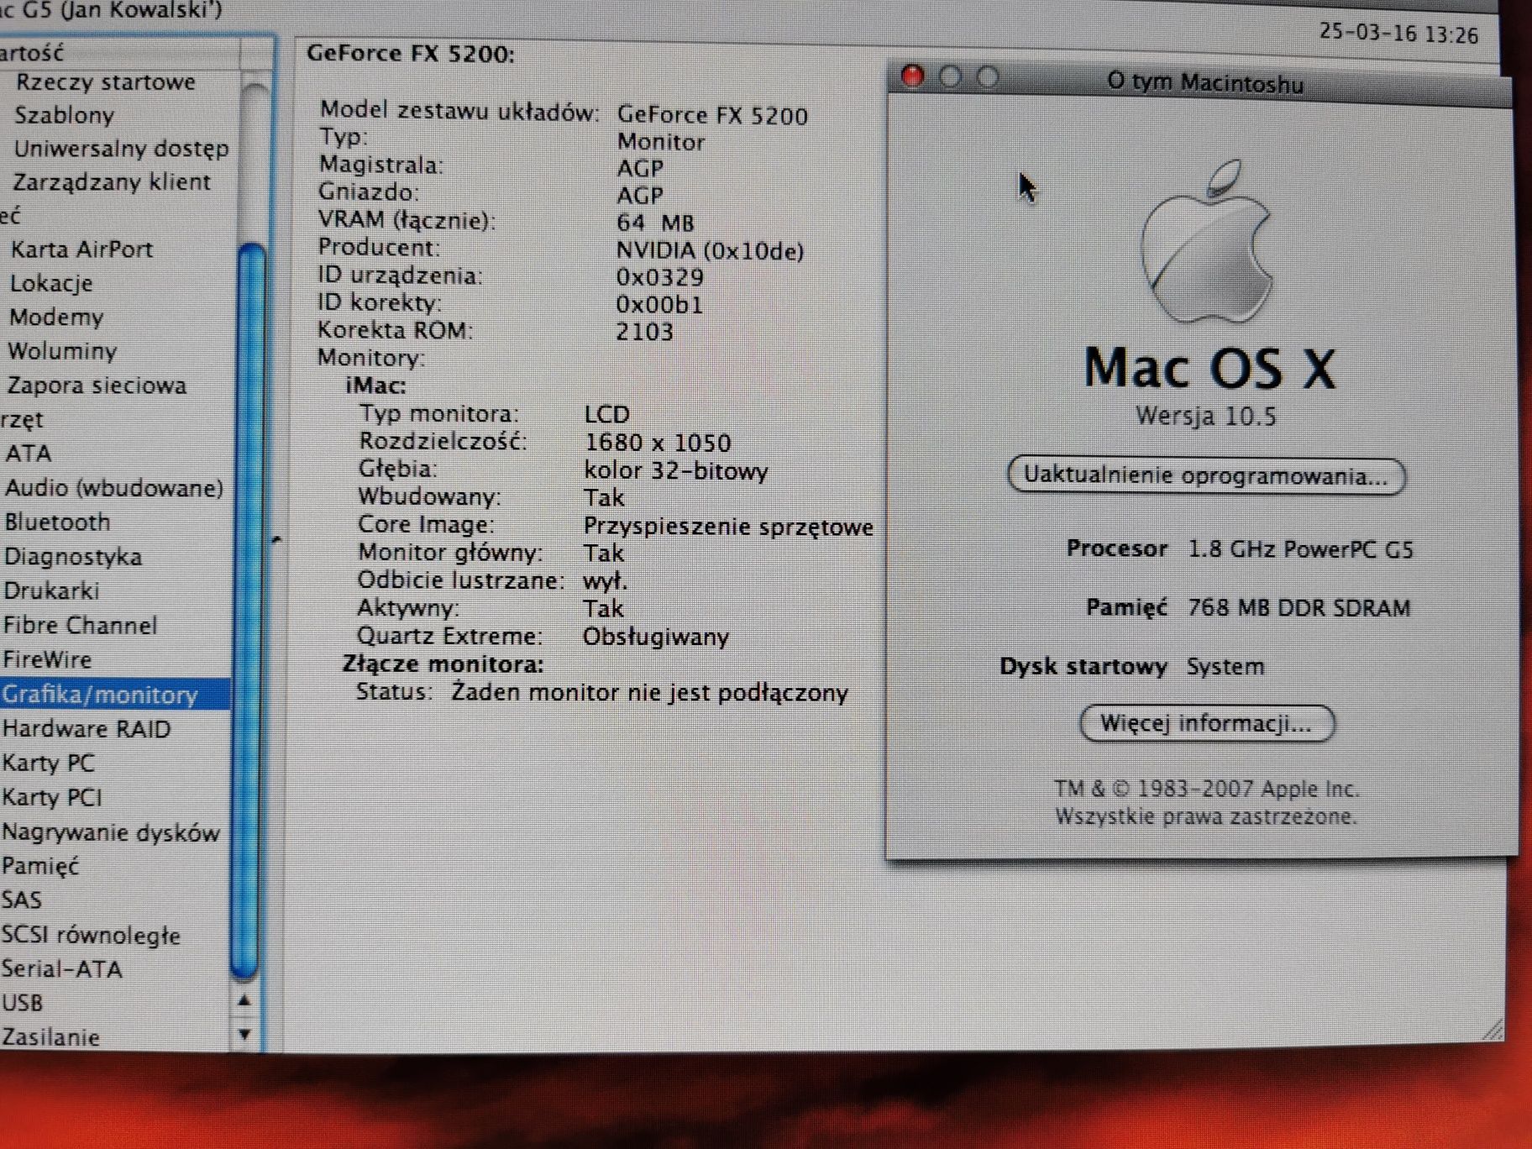This screenshot has height=1149, width=1532.
Task: Click the iMac monitor heading
Action: (x=375, y=386)
